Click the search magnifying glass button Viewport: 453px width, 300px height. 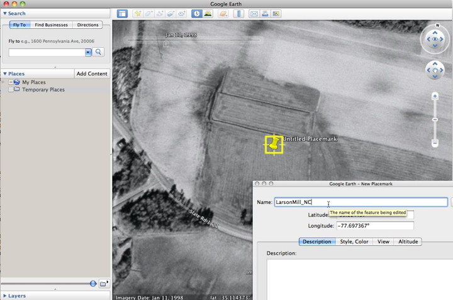pos(99,52)
